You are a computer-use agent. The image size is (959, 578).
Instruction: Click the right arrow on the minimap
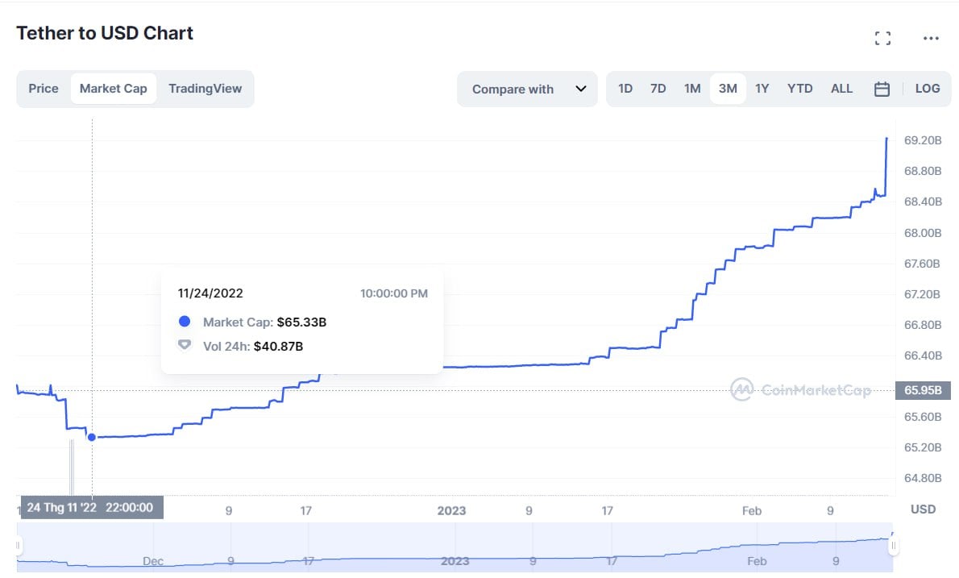pos(895,544)
